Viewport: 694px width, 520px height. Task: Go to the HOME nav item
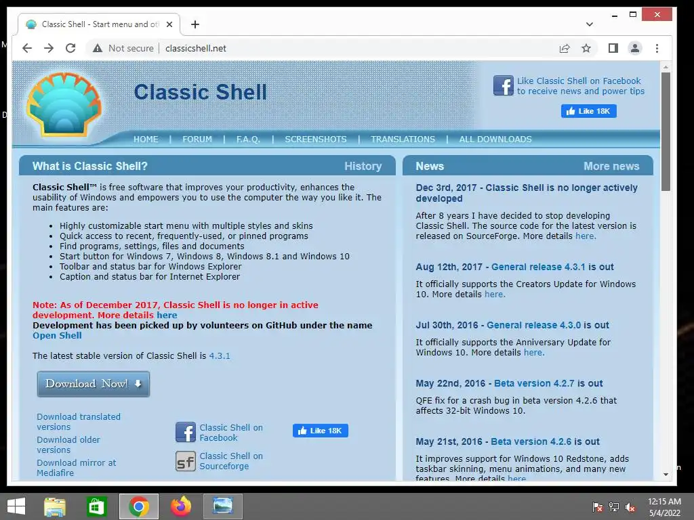[146, 139]
